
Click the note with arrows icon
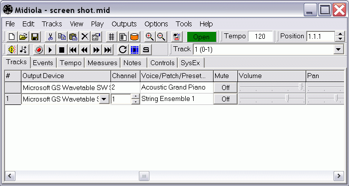pos(23,50)
